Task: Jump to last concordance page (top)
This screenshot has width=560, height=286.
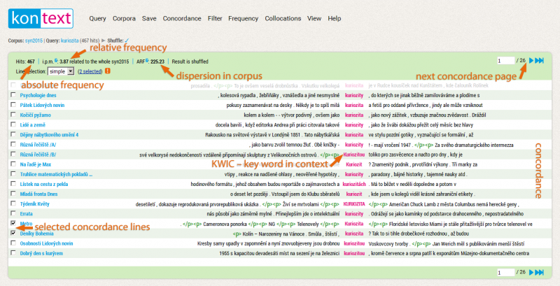Action: click(540, 62)
